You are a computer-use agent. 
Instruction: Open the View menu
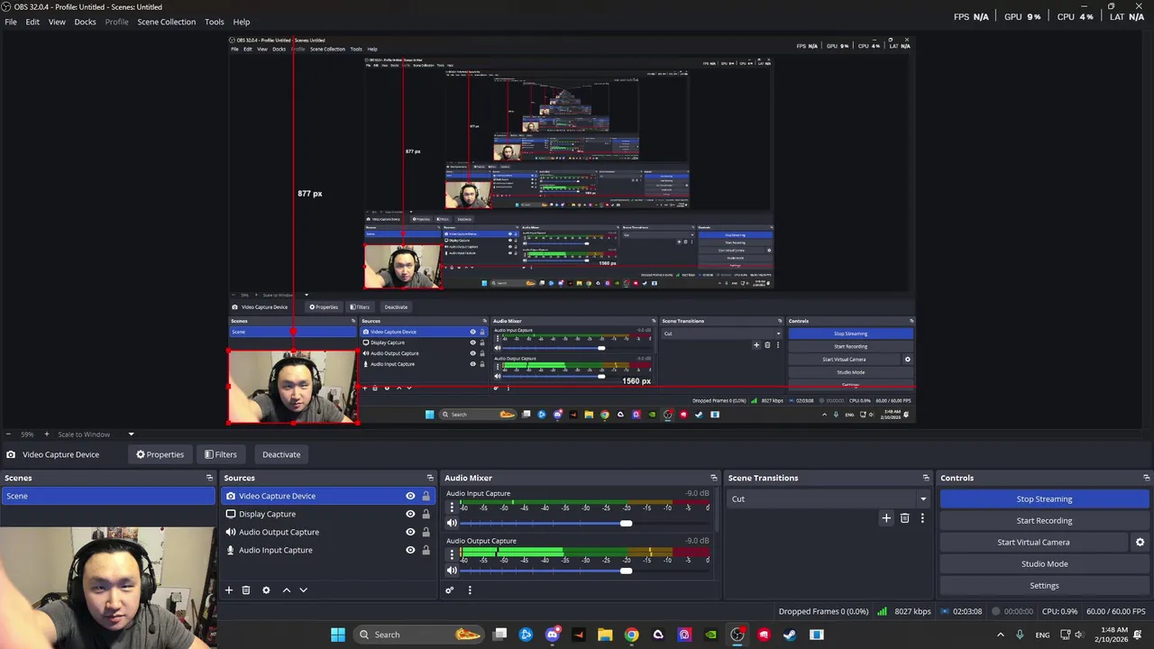(x=57, y=22)
